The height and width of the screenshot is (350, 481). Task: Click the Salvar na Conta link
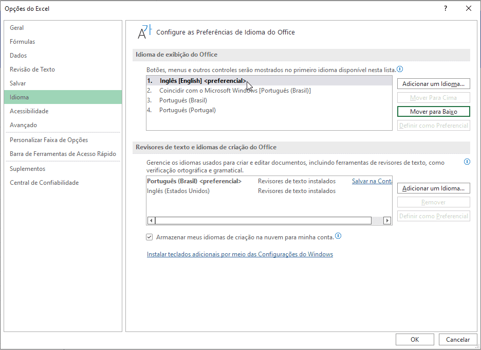click(372, 181)
